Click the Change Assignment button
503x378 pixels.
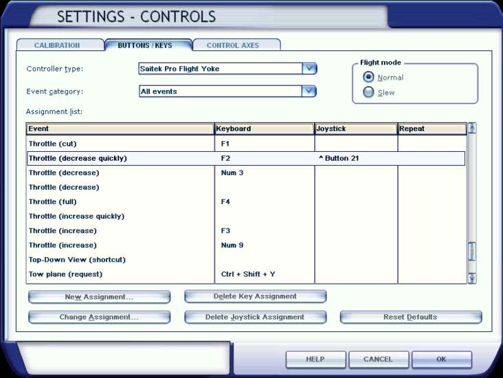pyautogui.click(x=99, y=317)
